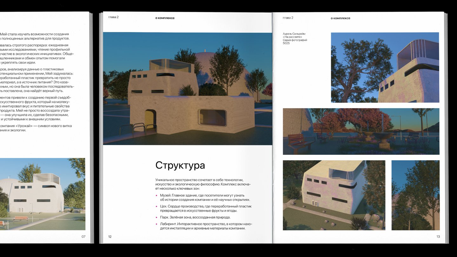457x257 pixels.
Task: Click "о комплексе" header on page 13
Action: 341,18
